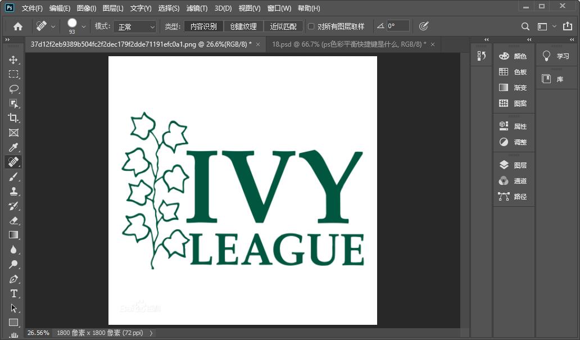Go to the Home screen icon
This screenshot has height=340, width=580.
click(x=18, y=26)
